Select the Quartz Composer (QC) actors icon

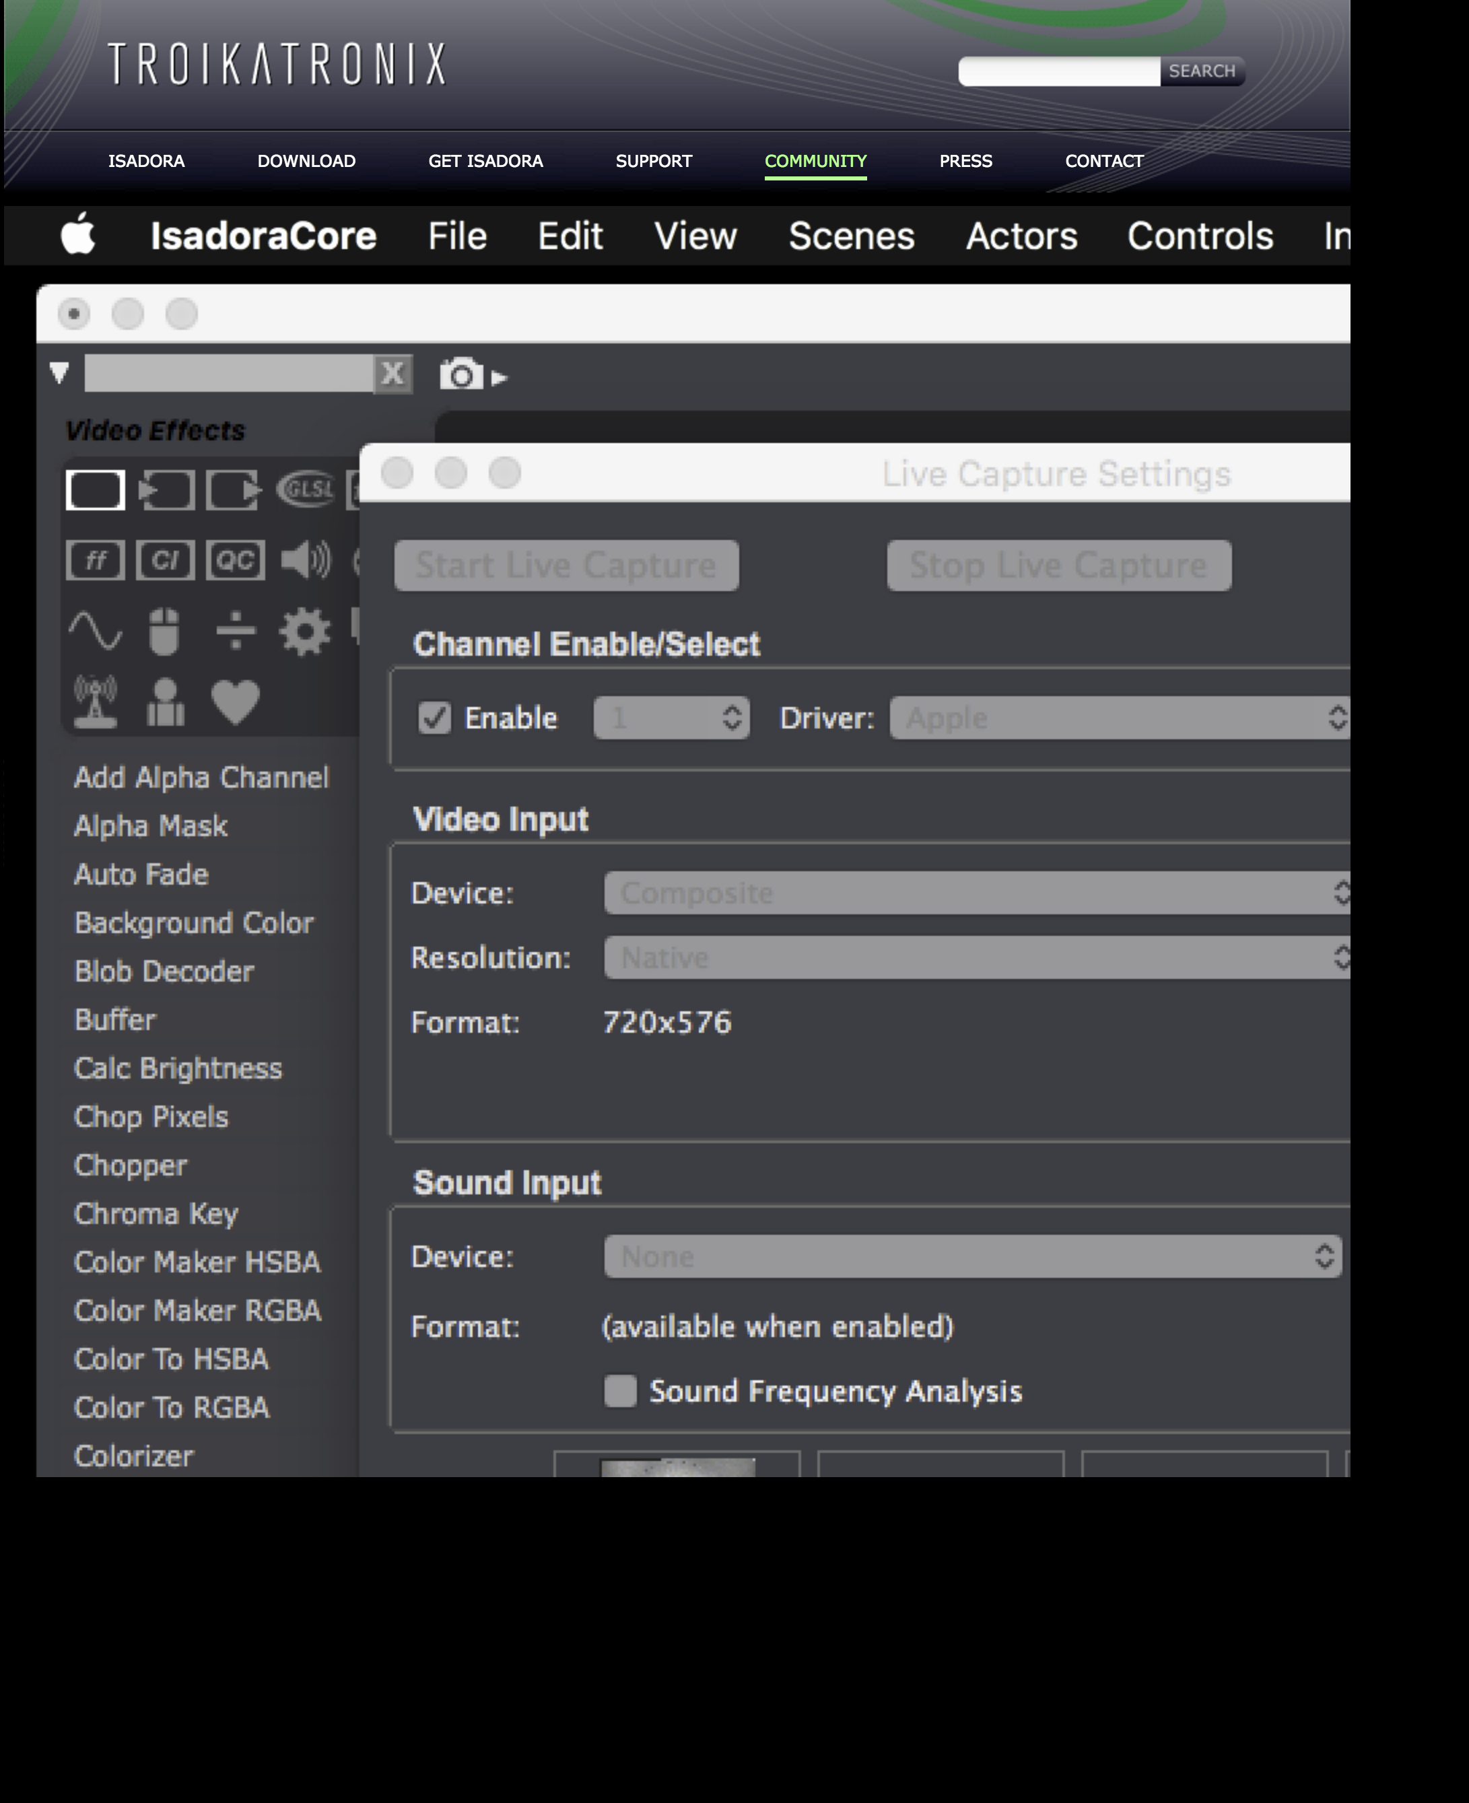pos(234,560)
